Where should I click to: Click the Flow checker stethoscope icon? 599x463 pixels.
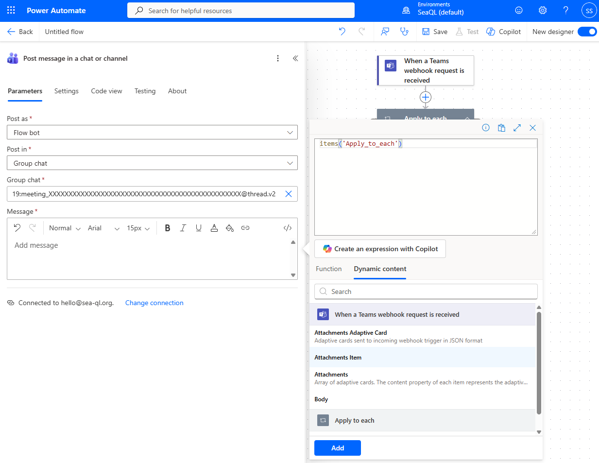coord(404,32)
